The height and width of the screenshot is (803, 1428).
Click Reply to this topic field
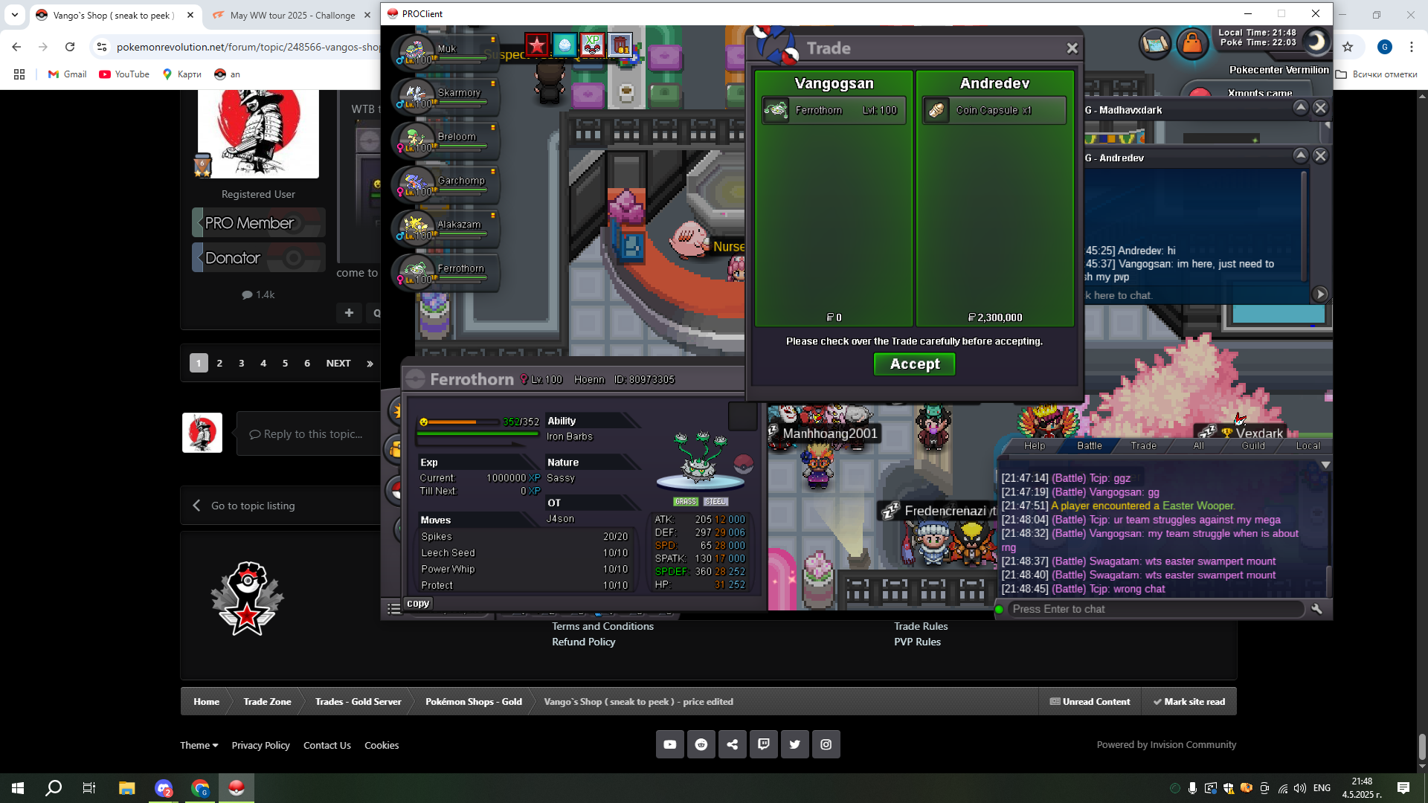pos(309,434)
